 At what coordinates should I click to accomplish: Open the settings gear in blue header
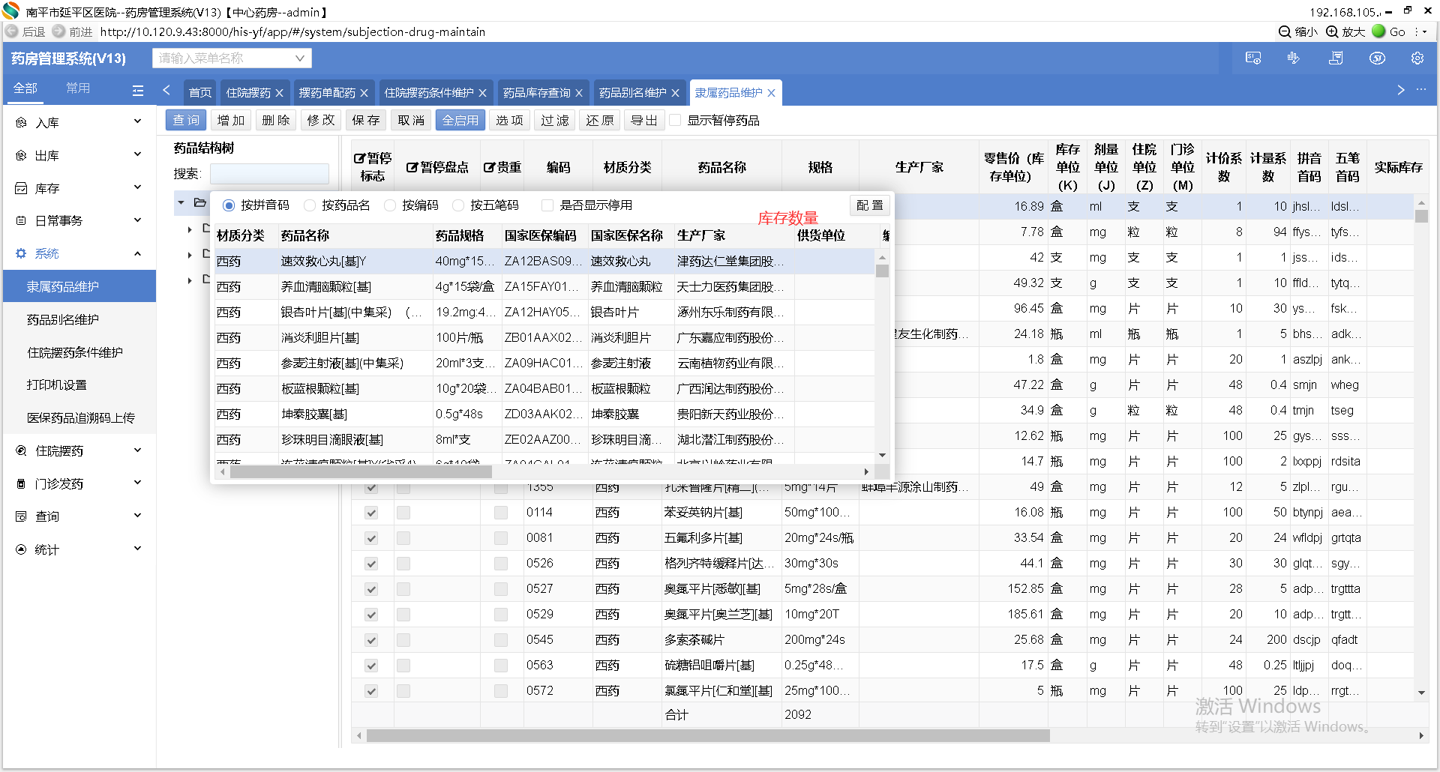[x=1417, y=58]
